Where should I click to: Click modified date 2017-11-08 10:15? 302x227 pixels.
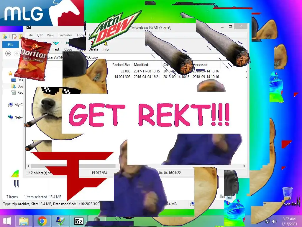(x=147, y=71)
